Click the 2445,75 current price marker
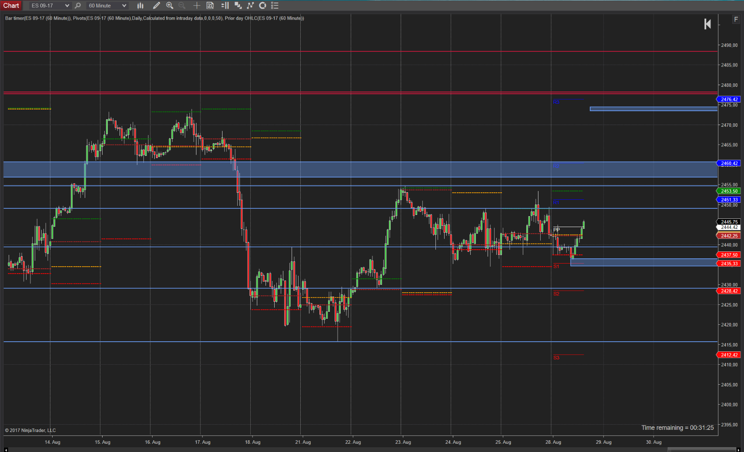This screenshot has width=744, height=452. tap(728, 222)
